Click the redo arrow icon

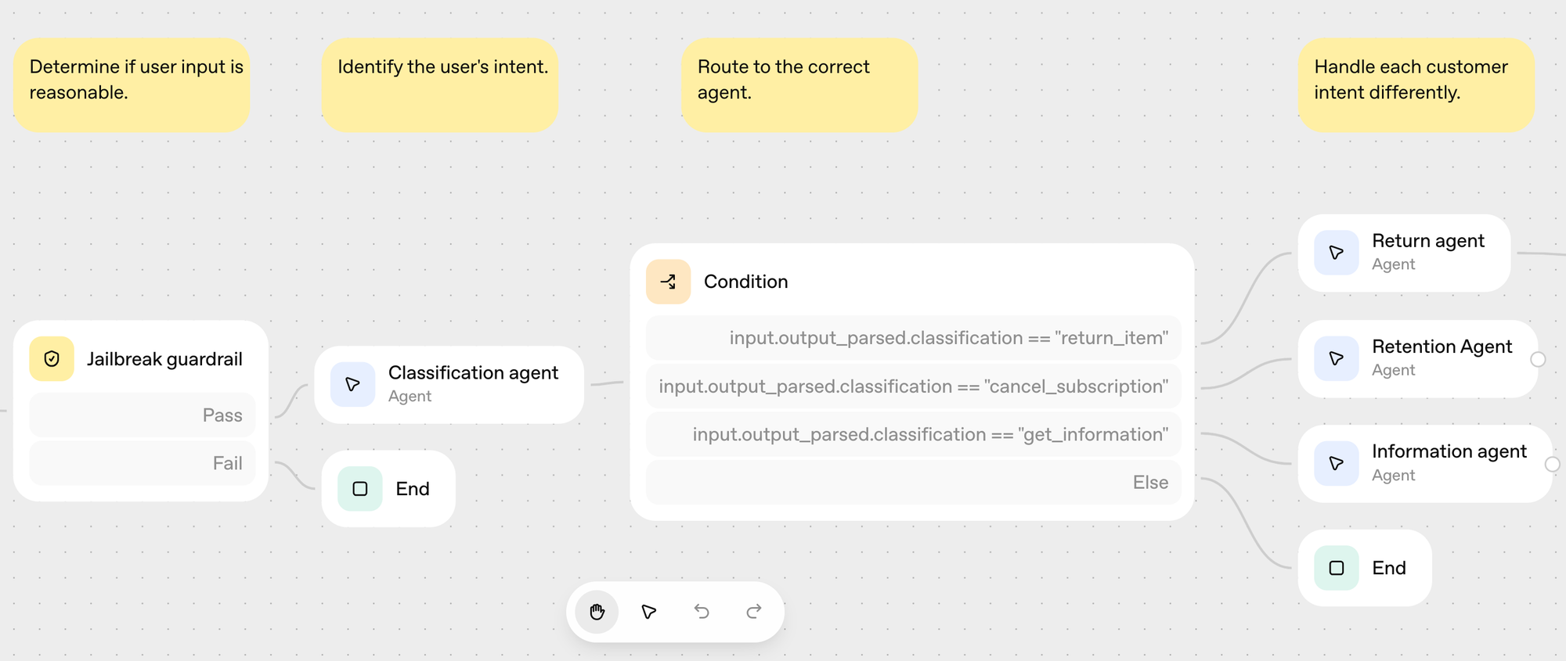pyautogui.click(x=754, y=612)
